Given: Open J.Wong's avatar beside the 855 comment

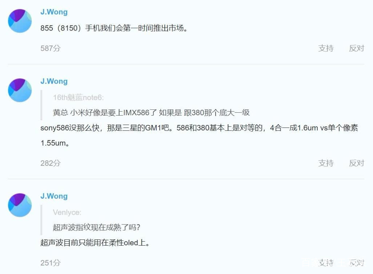Looking at the screenshot, I should (20, 21).
